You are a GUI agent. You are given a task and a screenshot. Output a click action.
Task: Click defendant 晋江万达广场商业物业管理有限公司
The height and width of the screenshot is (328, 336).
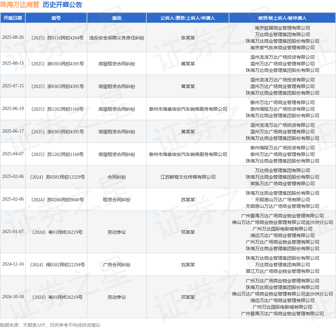click(x=283, y=272)
